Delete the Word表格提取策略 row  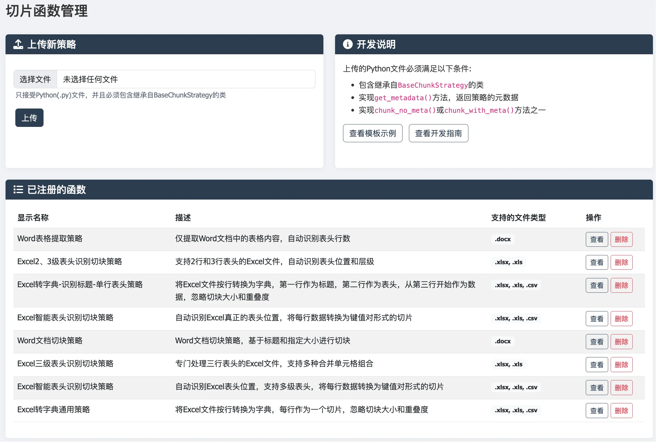tap(621, 239)
